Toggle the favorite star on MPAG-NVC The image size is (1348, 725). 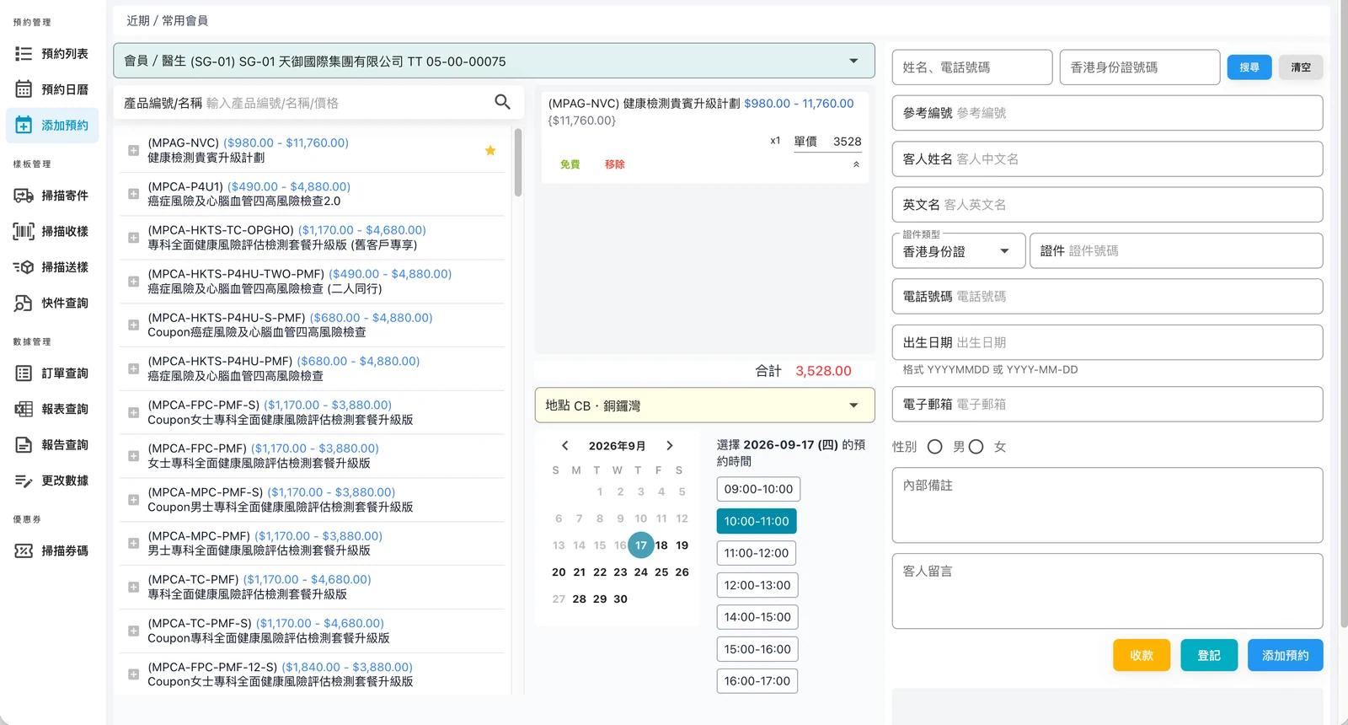click(490, 150)
